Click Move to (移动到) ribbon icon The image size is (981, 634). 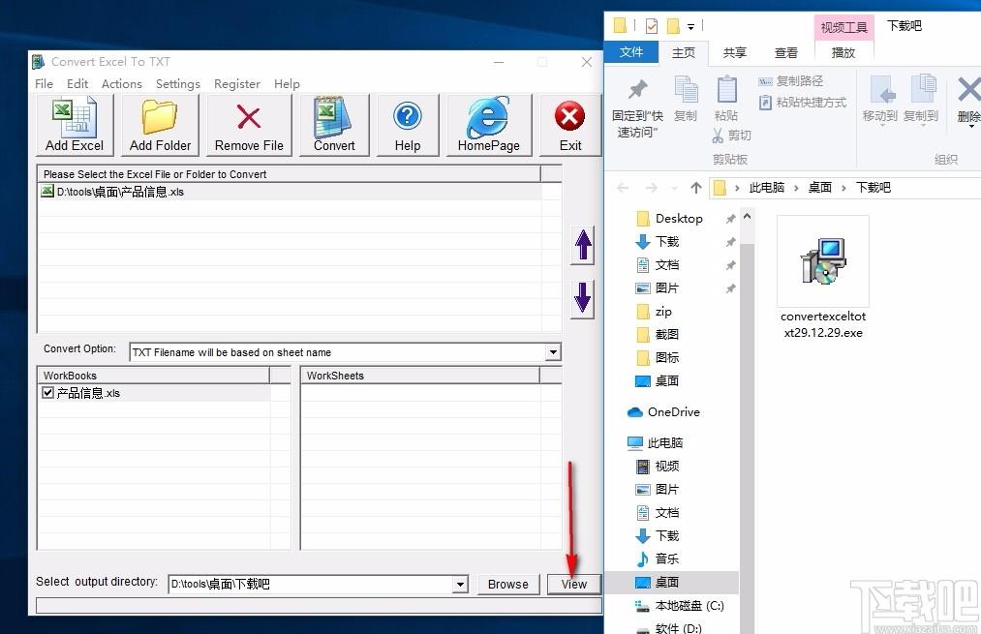click(x=881, y=89)
